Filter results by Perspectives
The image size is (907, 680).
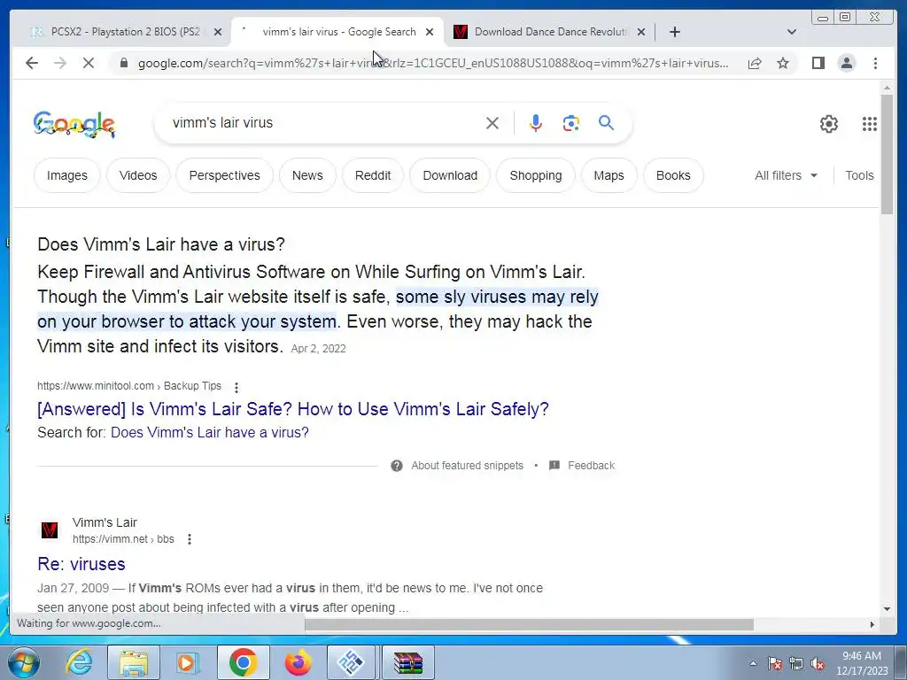point(224,175)
